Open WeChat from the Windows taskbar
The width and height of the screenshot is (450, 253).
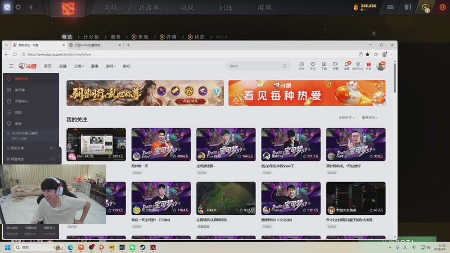click(132, 247)
